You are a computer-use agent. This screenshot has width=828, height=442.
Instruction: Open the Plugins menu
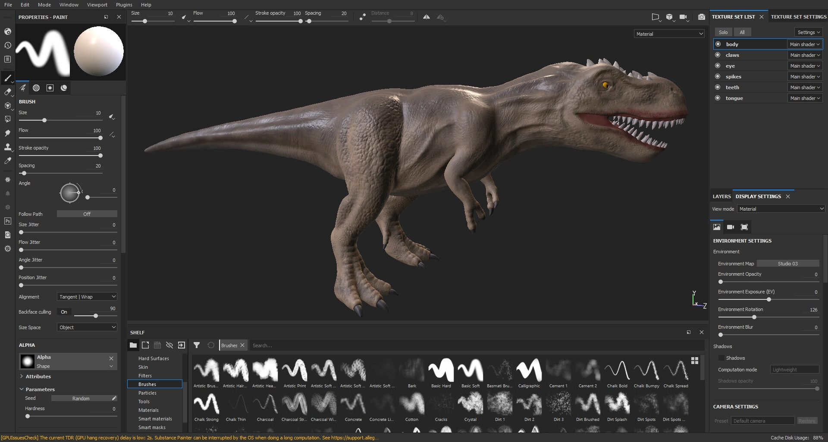click(124, 5)
